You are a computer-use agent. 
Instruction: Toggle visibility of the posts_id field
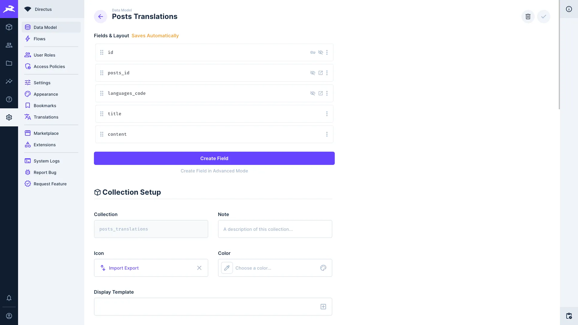[x=313, y=73]
